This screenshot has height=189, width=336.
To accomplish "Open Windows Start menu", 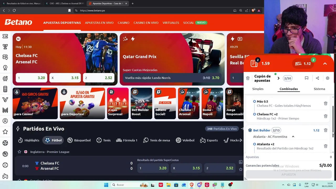I will click(x=106, y=185).
